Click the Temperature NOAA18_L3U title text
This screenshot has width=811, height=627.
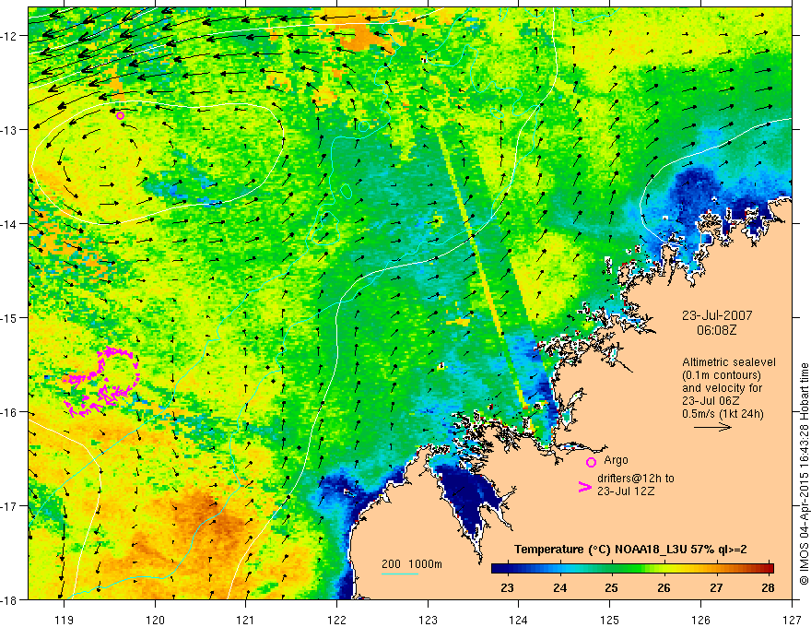(630, 550)
